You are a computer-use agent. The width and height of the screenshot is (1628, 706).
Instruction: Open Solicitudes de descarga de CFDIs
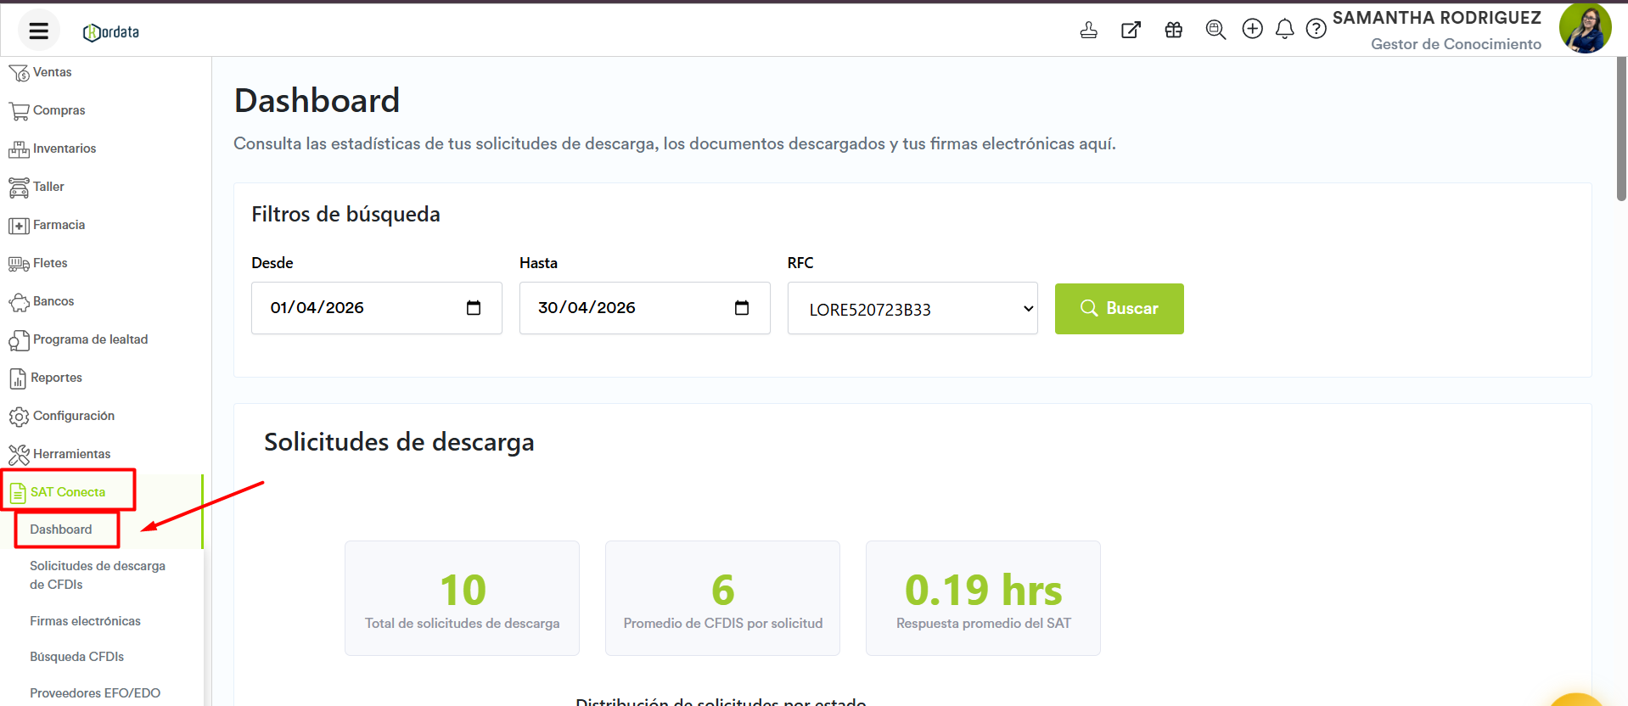pyautogui.click(x=98, y=575)
